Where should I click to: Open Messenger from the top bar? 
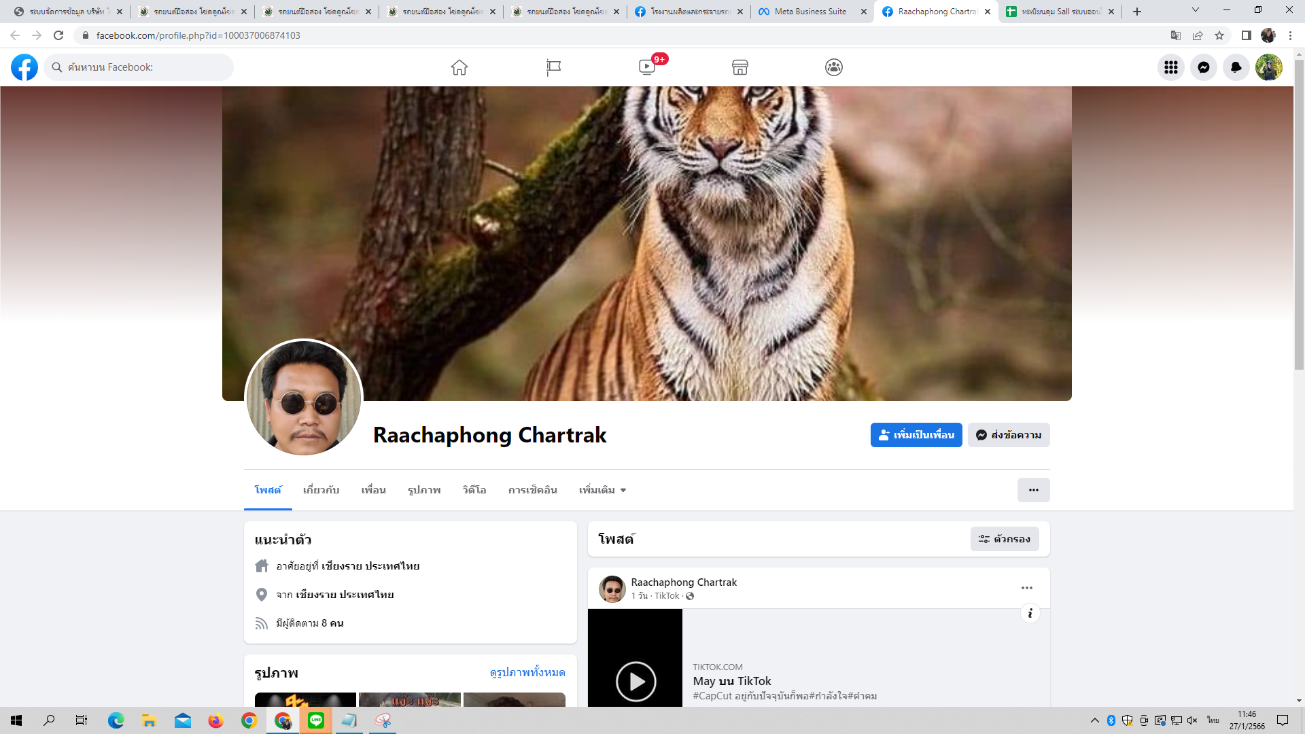(x=1203, y=67)
